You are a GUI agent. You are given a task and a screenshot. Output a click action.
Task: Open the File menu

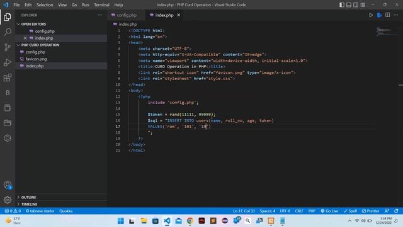[16, 5]
